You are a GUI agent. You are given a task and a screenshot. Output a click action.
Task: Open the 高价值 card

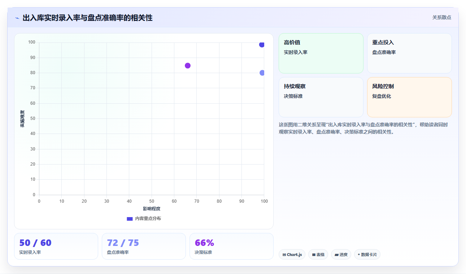(321, 53)
